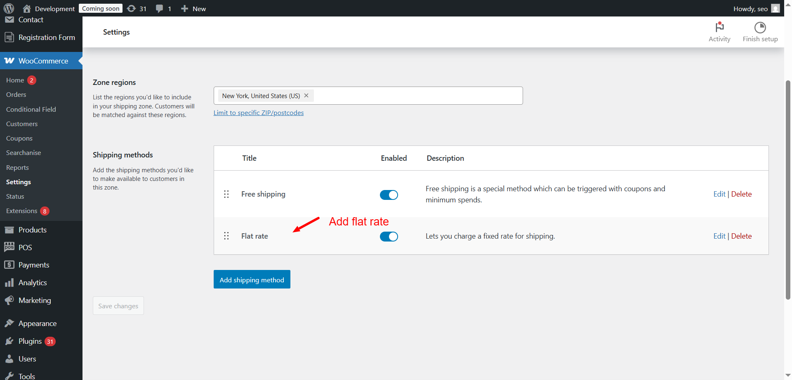The width and height of the screenshot is (792, 380).
Task: Click the Users person icon
Action: (x=9, y=359)
